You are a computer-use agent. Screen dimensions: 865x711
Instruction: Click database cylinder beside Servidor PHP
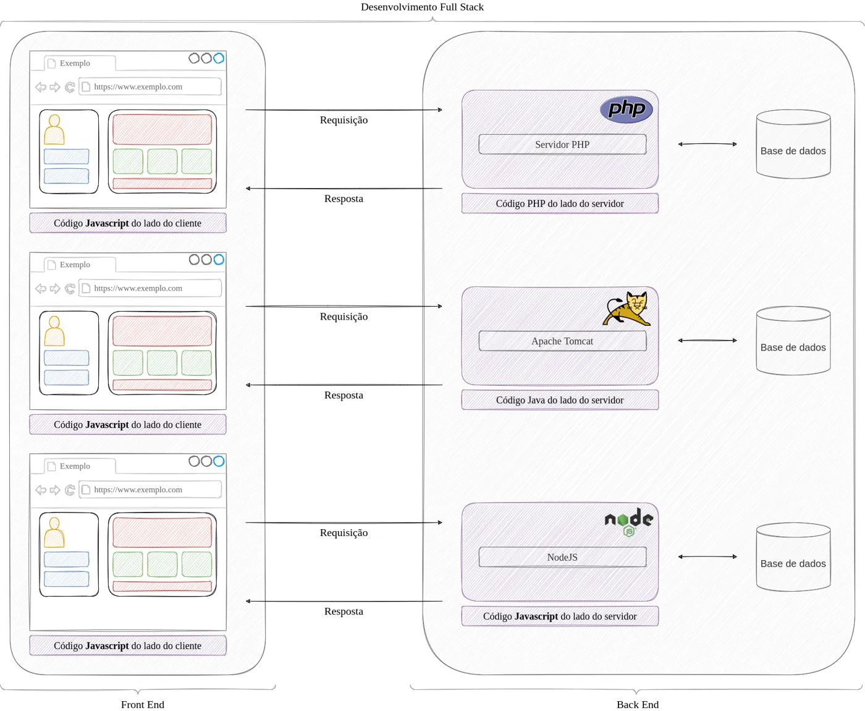[793, 144]
